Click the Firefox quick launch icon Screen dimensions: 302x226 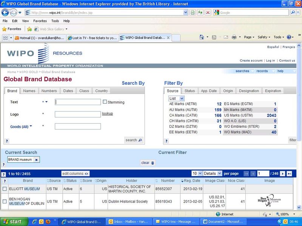(48, 221)
